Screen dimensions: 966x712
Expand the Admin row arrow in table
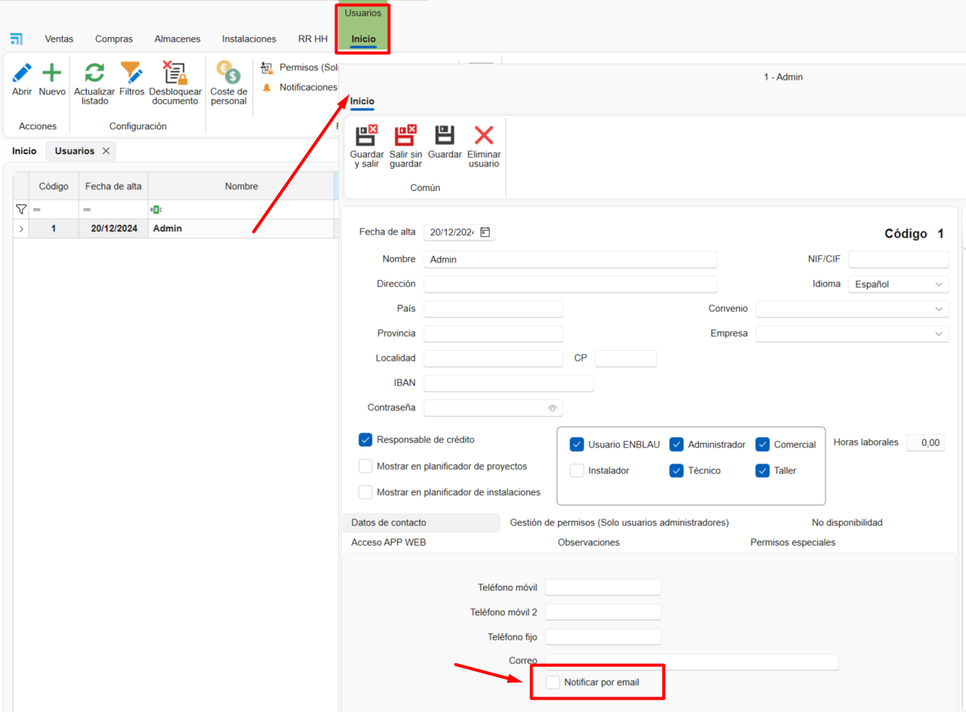point(21,229)
